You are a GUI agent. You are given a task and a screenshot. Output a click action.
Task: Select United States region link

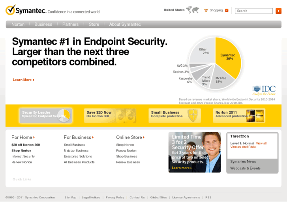(174, 10)
